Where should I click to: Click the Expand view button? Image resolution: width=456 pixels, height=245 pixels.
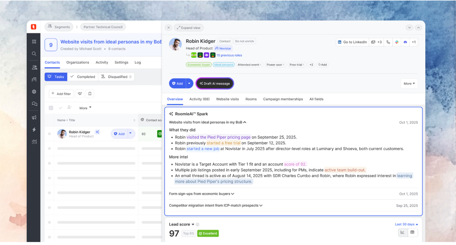click(x=189, y=28)
